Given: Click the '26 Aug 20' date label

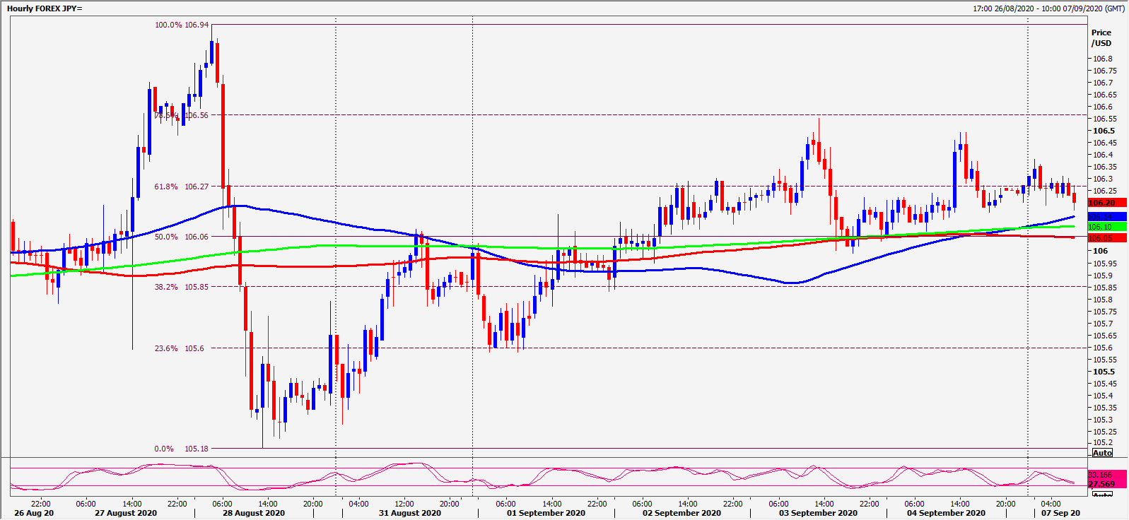Looking at the screenshot, I should click(x=34, y=513).
